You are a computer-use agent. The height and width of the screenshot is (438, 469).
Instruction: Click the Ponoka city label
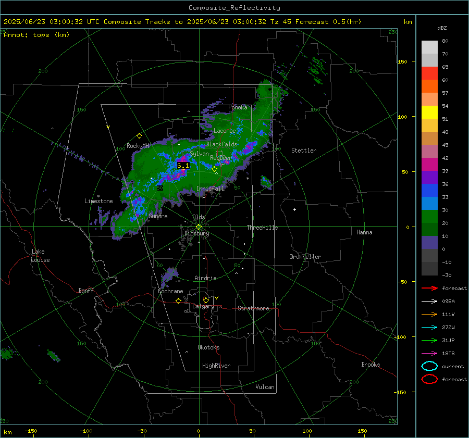[x=238, y=107]
